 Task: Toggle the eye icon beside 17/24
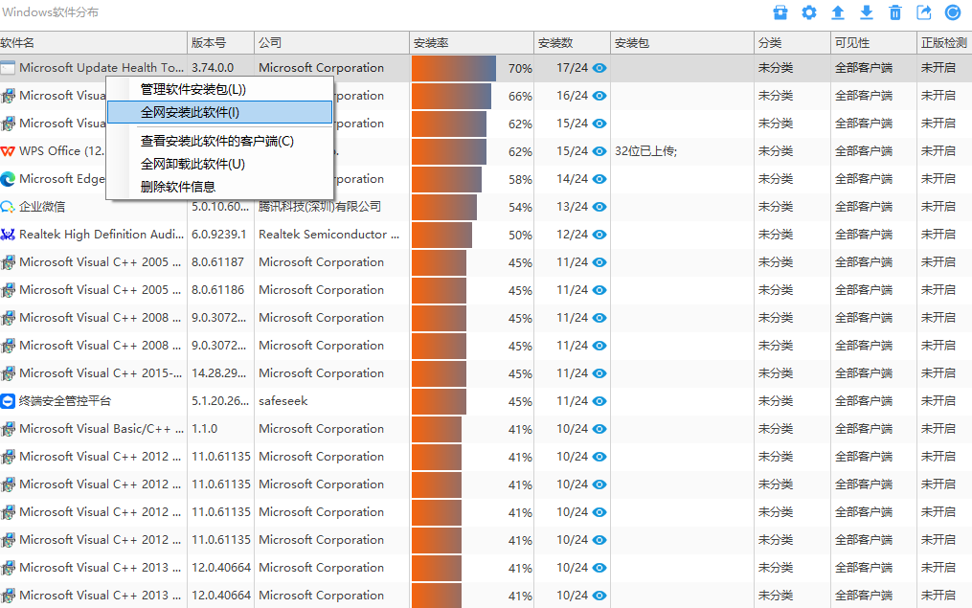click(x=599, y=68)
